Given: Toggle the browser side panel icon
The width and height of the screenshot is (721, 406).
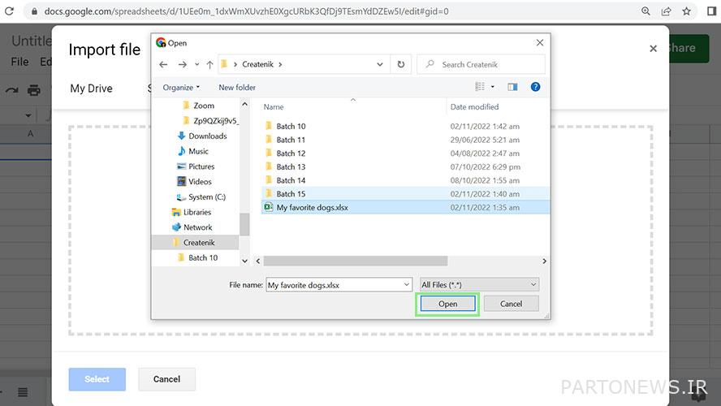Looking at the screenshot, I should pos(711,11).
